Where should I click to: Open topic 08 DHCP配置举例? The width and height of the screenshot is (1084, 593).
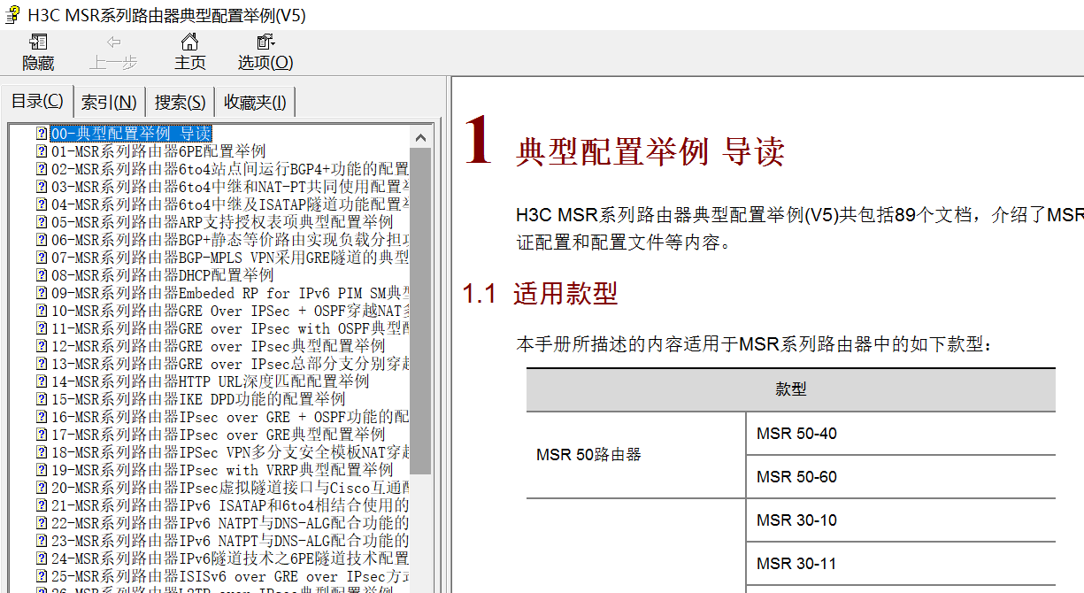[x=162, y=275]
